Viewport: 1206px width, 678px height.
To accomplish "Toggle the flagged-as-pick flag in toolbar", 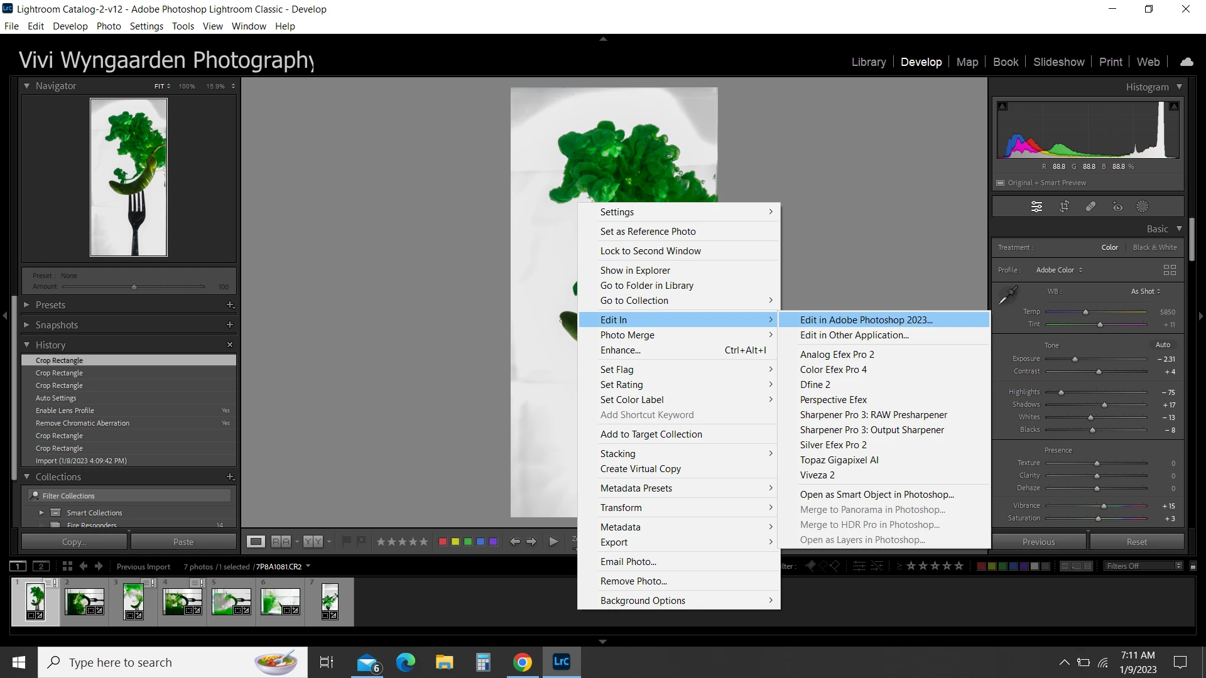I will pyautogui.click(x=346, y=541).
